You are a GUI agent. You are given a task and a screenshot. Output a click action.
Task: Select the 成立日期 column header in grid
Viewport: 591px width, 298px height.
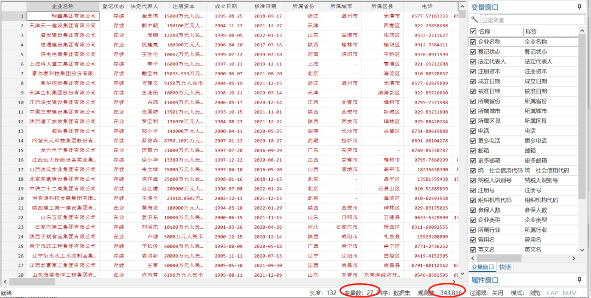226,7
